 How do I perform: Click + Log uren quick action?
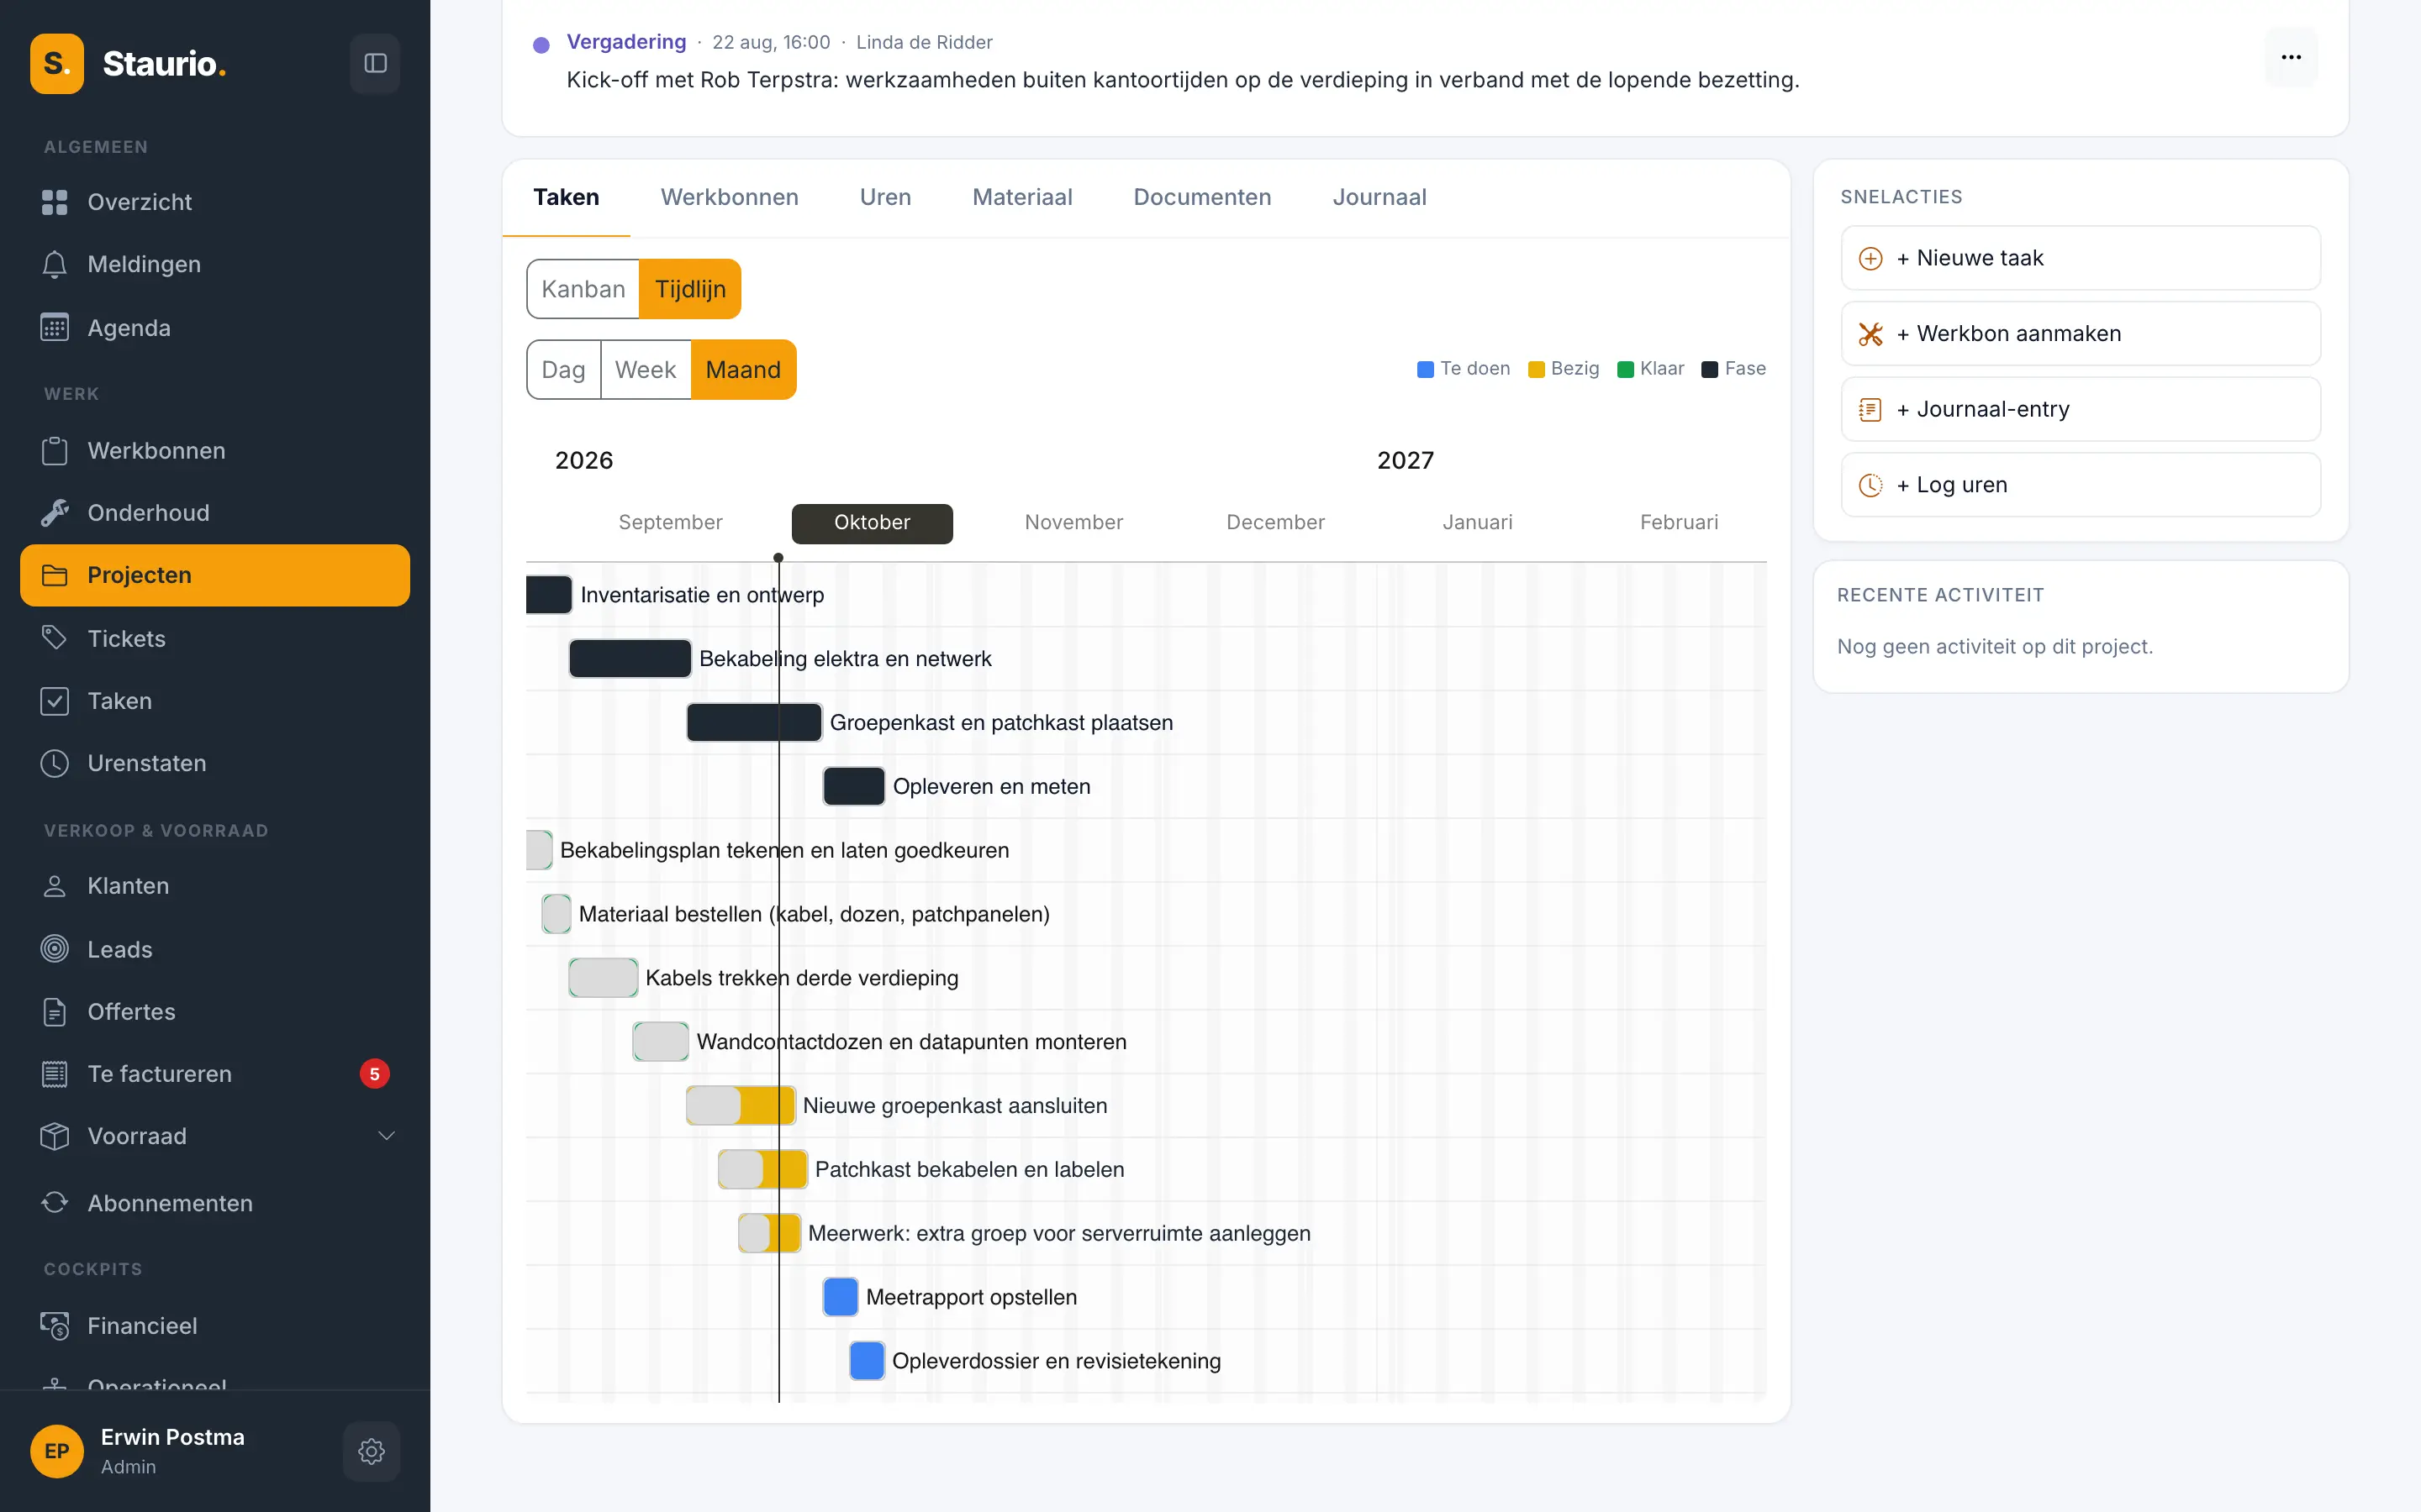[x=2081, y=485]
